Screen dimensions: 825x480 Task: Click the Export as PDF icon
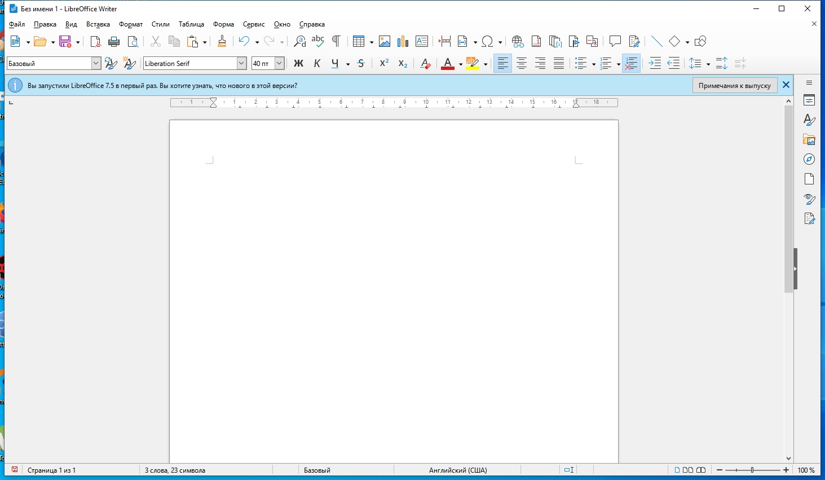click(x=95, y=42)
